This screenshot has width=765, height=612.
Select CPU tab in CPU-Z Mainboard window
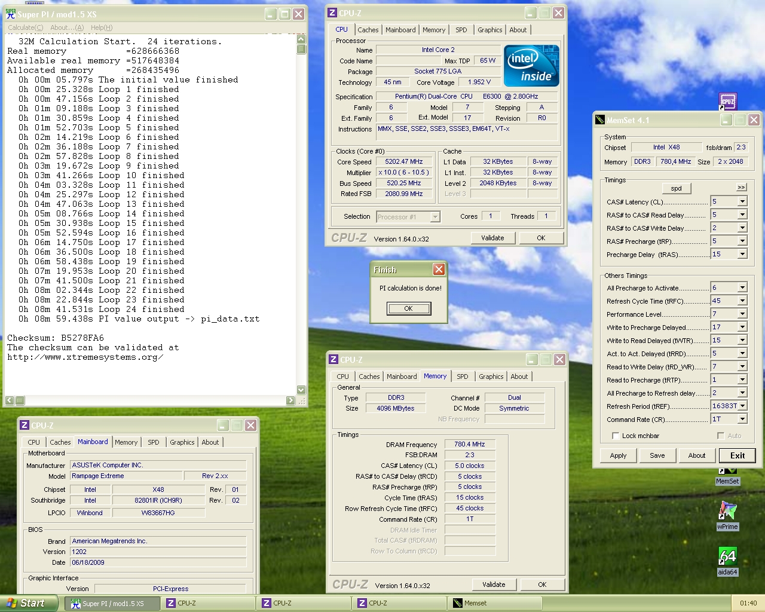pos(34,442)
